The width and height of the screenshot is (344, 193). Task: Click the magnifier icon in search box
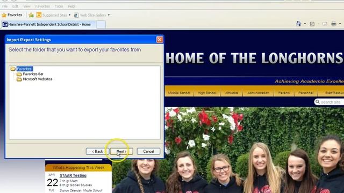point(318,102)
